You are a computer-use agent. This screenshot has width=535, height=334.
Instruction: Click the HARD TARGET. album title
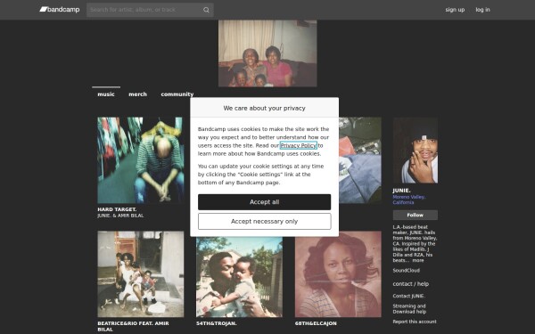117,209
